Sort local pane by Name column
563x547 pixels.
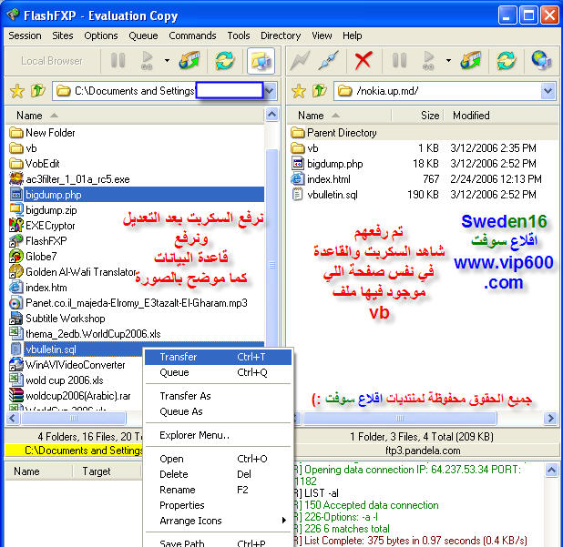[135, 116]
